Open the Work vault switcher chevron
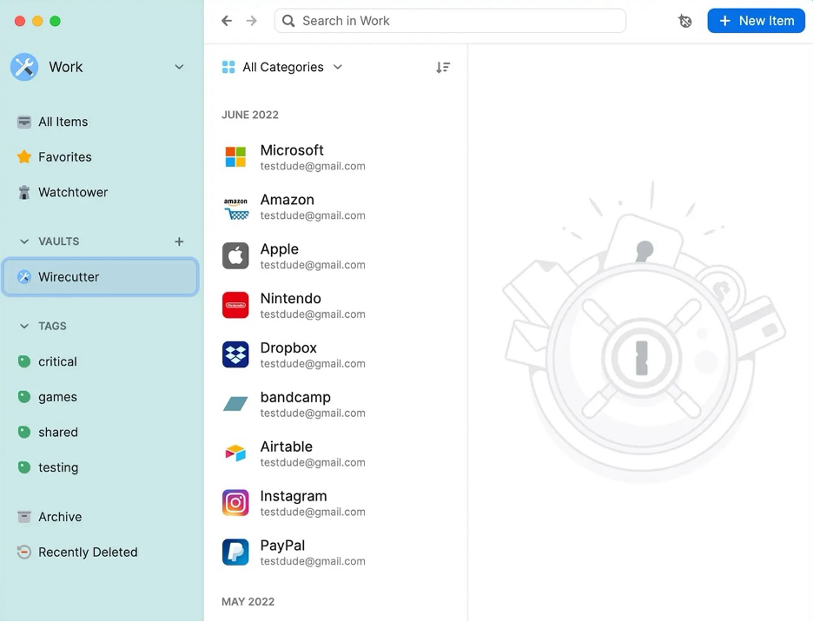The height and width of the screenshot is (622, 813). [x=179, y=66]
